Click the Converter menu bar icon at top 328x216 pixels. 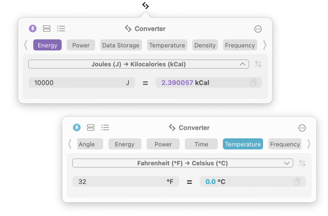(145, 5)
